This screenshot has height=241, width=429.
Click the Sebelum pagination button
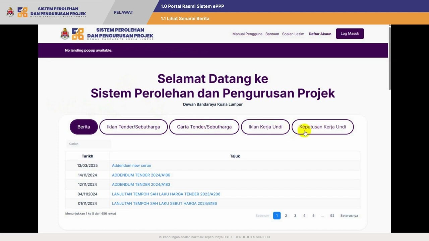[x=262, y=216]
